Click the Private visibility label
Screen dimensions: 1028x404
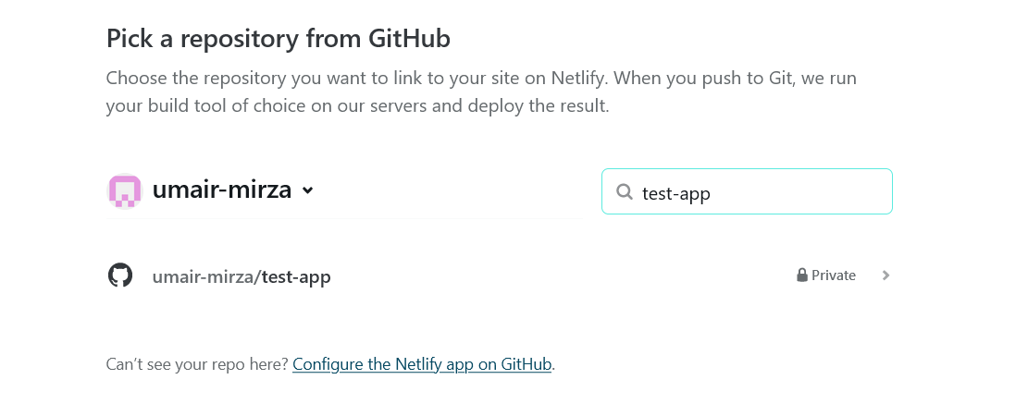click(x=834, y=275)
